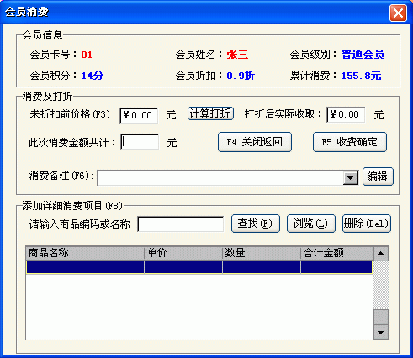Confirm payment with F5 收费确定
413x358 pixels.
350,142
